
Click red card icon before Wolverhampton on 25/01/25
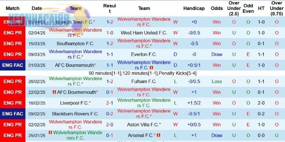coord(51,132)
